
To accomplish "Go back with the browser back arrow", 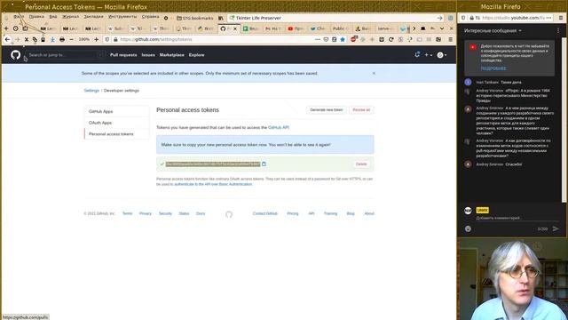I will click(7, 39).
